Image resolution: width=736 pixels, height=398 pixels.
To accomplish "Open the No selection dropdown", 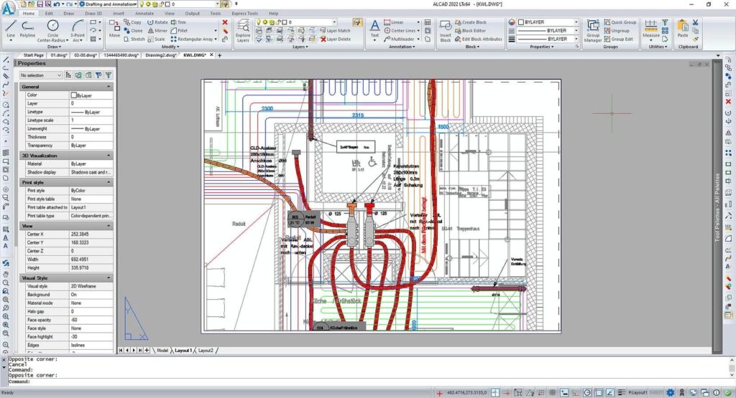I will point(41,75).
